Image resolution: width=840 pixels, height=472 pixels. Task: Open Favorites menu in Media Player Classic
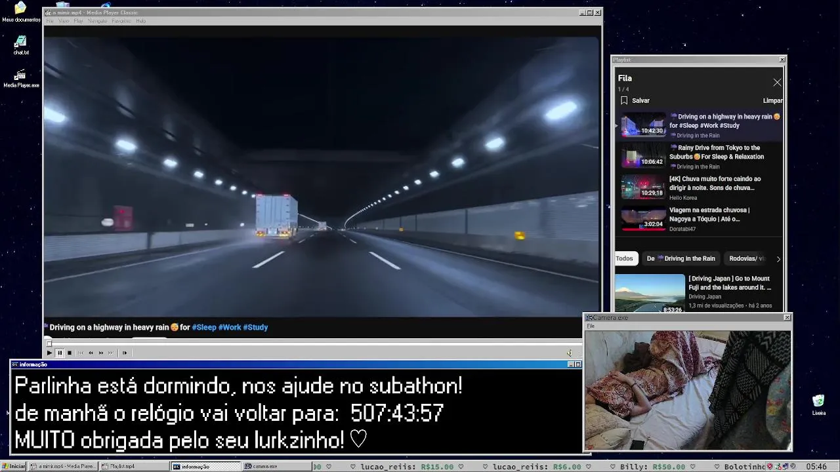[121, 21]
